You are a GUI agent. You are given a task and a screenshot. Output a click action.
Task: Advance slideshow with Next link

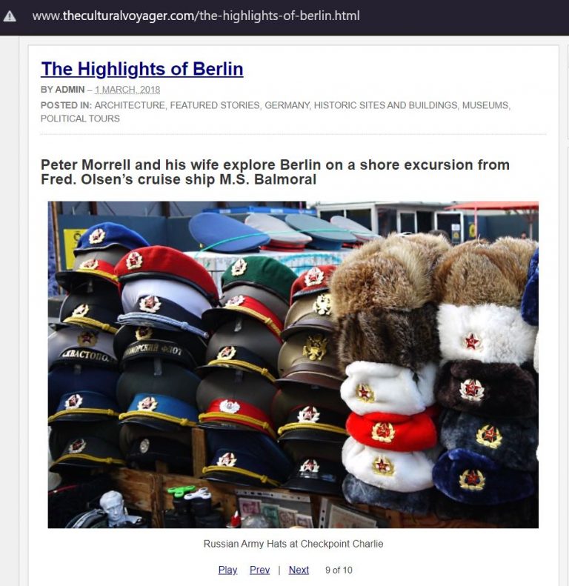299,570
